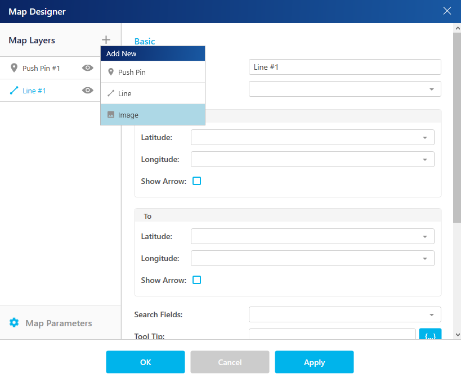Enable Show Arrow in the first section
This screenshot has width=461, height=378.
(x=196, y=181)
